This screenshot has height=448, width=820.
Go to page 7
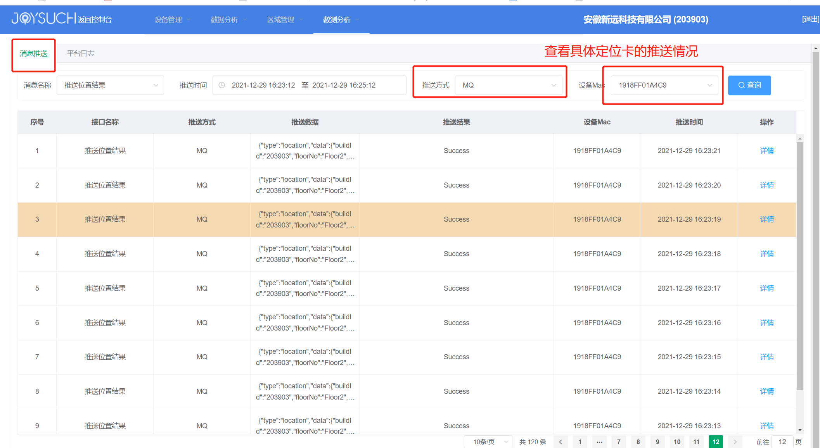click(619, 442)
